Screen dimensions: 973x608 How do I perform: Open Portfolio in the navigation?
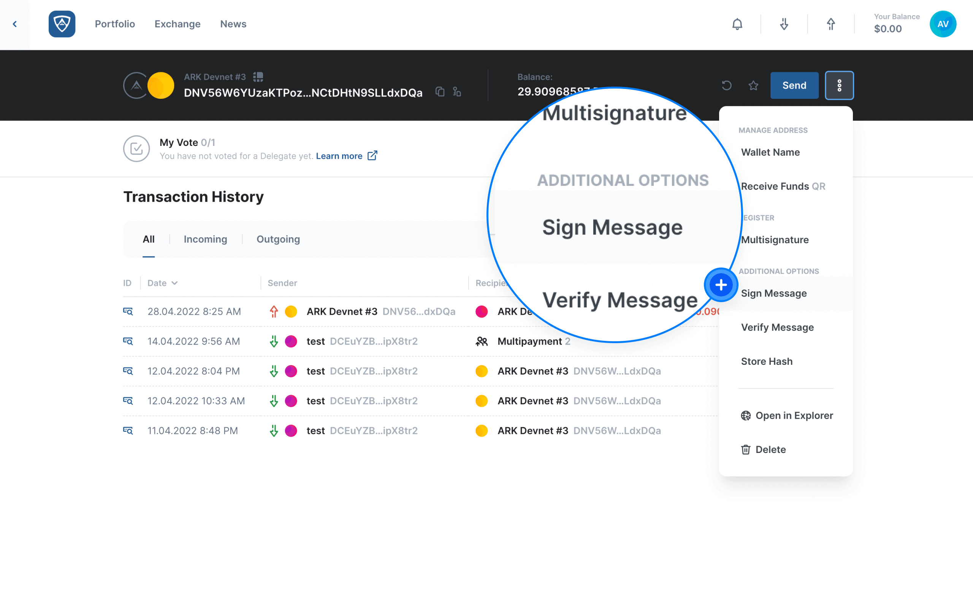click(115, 24)
